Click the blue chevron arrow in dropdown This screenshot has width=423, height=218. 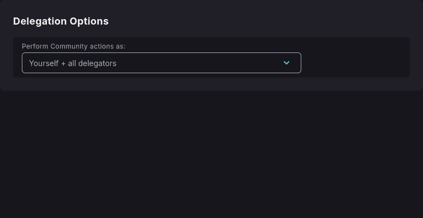pos(287,63)
